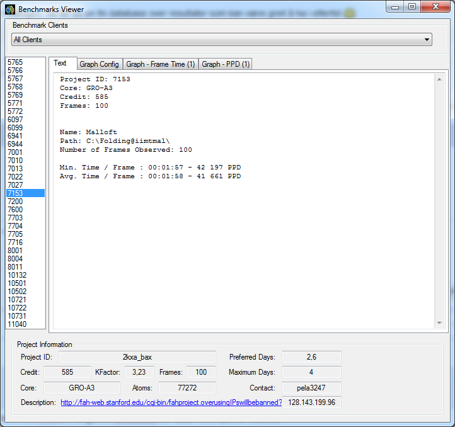The width and height of the screenshot is (455, 427).
Task: Select project 7010 in the list
Action: click(x=25, y=160)
